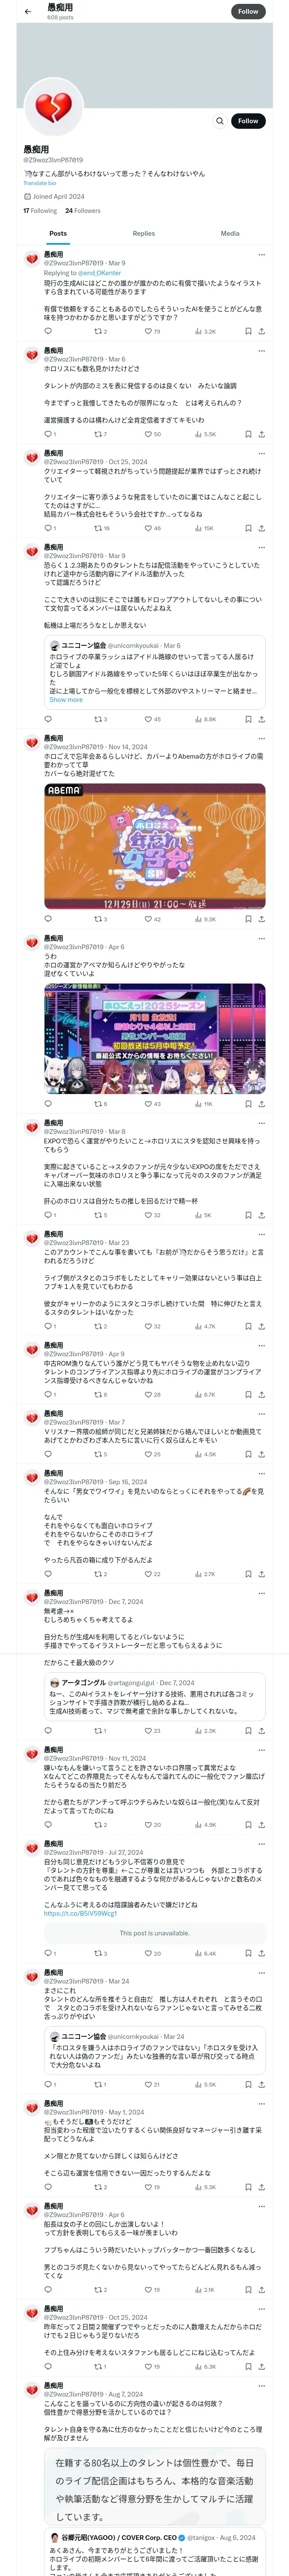This screenshot has width=289, height=2576.
Task: Click the Follow button beside the search icon
Action: click(248, 121)
